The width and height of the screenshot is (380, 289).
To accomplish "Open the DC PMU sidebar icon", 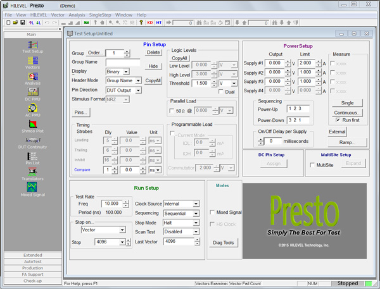I will tap(33, 95).
